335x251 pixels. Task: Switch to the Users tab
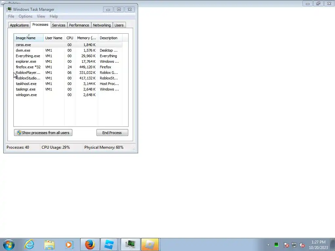tap(119, 25)
